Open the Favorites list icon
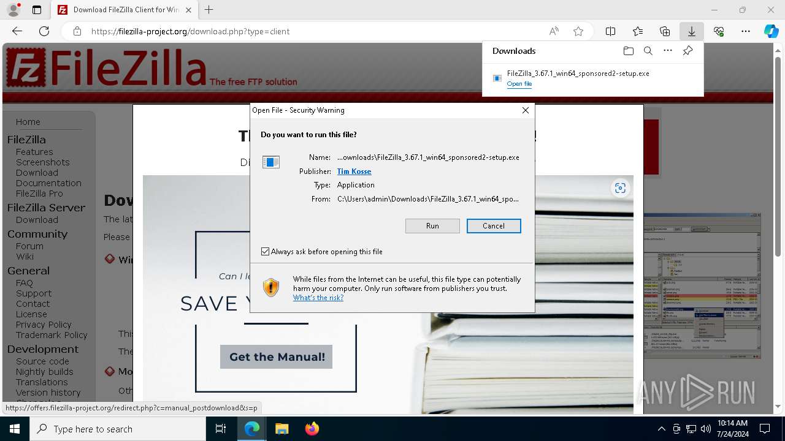The height and width of the screenshot is (441, 785). click(x=638, y=31)
